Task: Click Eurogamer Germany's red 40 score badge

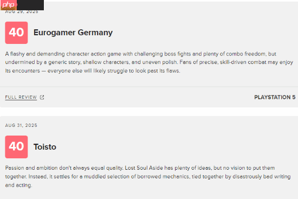Action: tap(16, 33)
